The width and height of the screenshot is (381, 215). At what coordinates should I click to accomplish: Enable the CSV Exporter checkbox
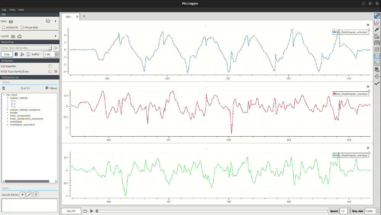(x=50, y=66)
